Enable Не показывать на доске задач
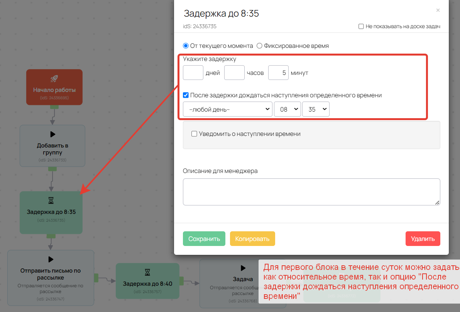The height and width of the screenshot is (312, 460). (361, 26)
